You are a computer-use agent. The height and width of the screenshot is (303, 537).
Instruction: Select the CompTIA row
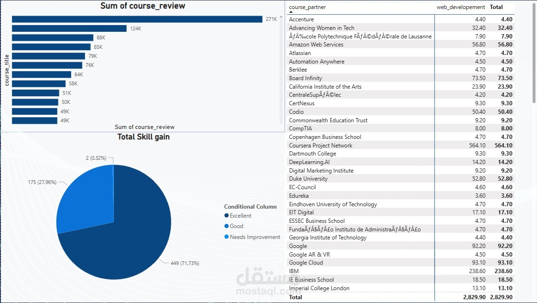[x=400, y=129]
